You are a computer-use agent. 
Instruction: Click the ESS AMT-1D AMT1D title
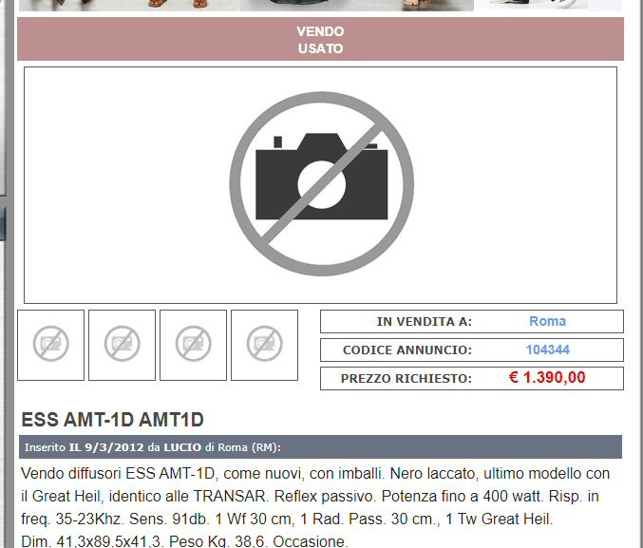tap(112, 420)
